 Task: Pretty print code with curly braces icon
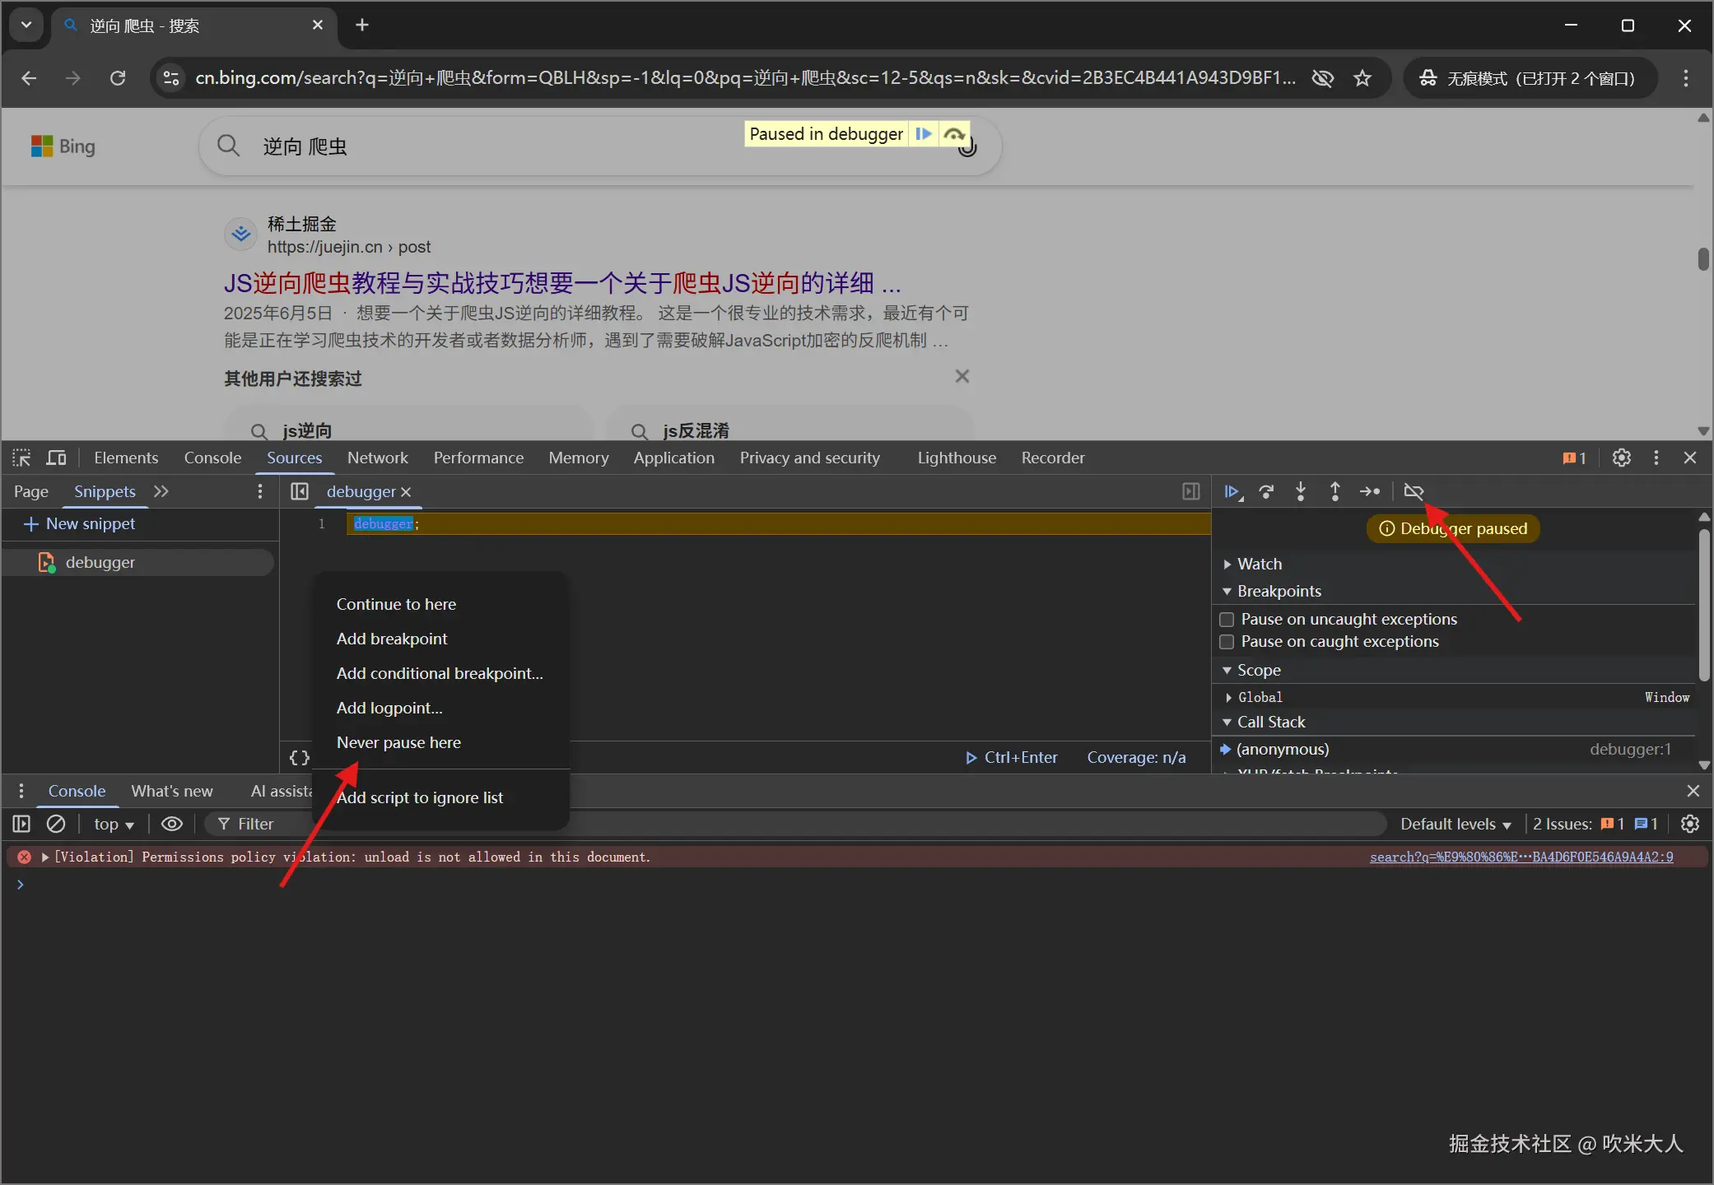(x=300, y=757)
